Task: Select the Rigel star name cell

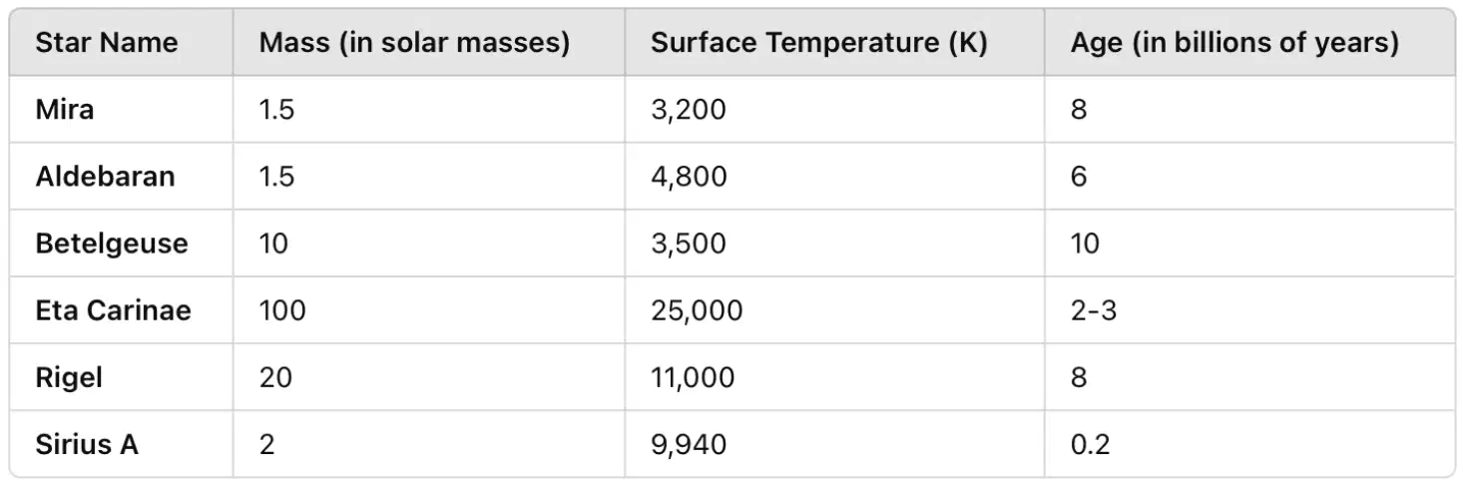Action: 69,377
